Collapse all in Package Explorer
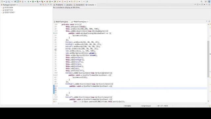 click(41, 5)
